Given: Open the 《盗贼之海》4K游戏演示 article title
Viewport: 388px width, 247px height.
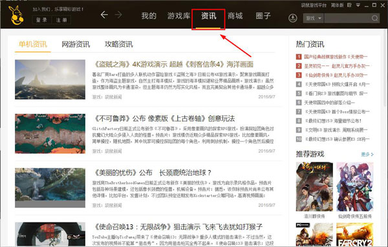Looking at the screenshot, I should (173, 65).
